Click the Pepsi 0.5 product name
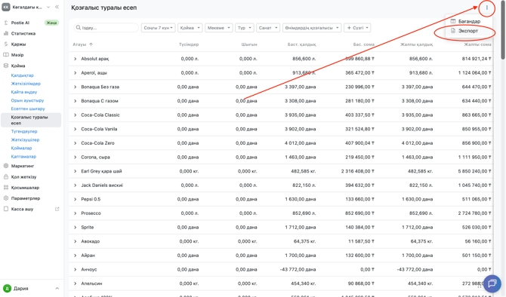The width and height of the screenshot is (506, 297). click(91, 199)
